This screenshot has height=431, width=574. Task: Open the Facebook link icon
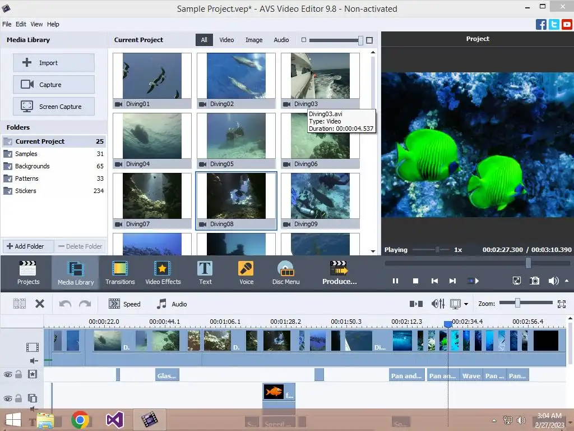[x=541, y=25]
